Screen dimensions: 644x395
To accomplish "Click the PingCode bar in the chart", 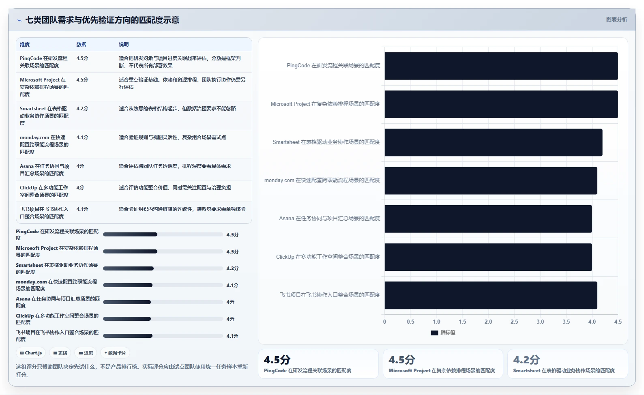I will pos(501,66).
